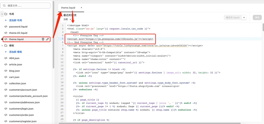Collapse the 布局 folder chevron
This screenshot has width=264, height=124.
[2, 14]
